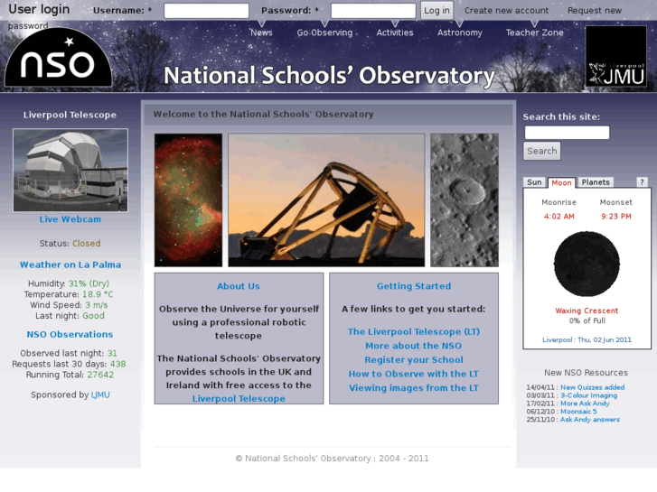Open the Live Webcam link
Screen dimensions: 657x492
tap(70, 219)
